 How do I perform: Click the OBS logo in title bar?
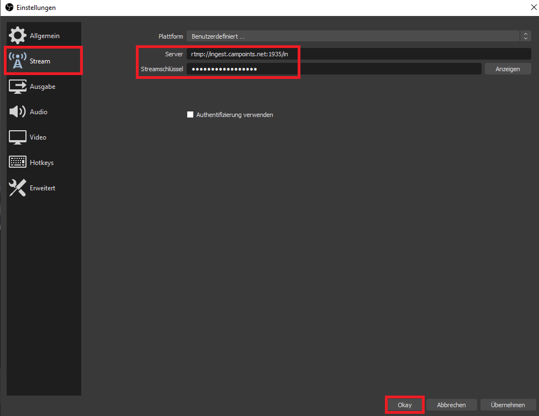click(x=9, y=7)
